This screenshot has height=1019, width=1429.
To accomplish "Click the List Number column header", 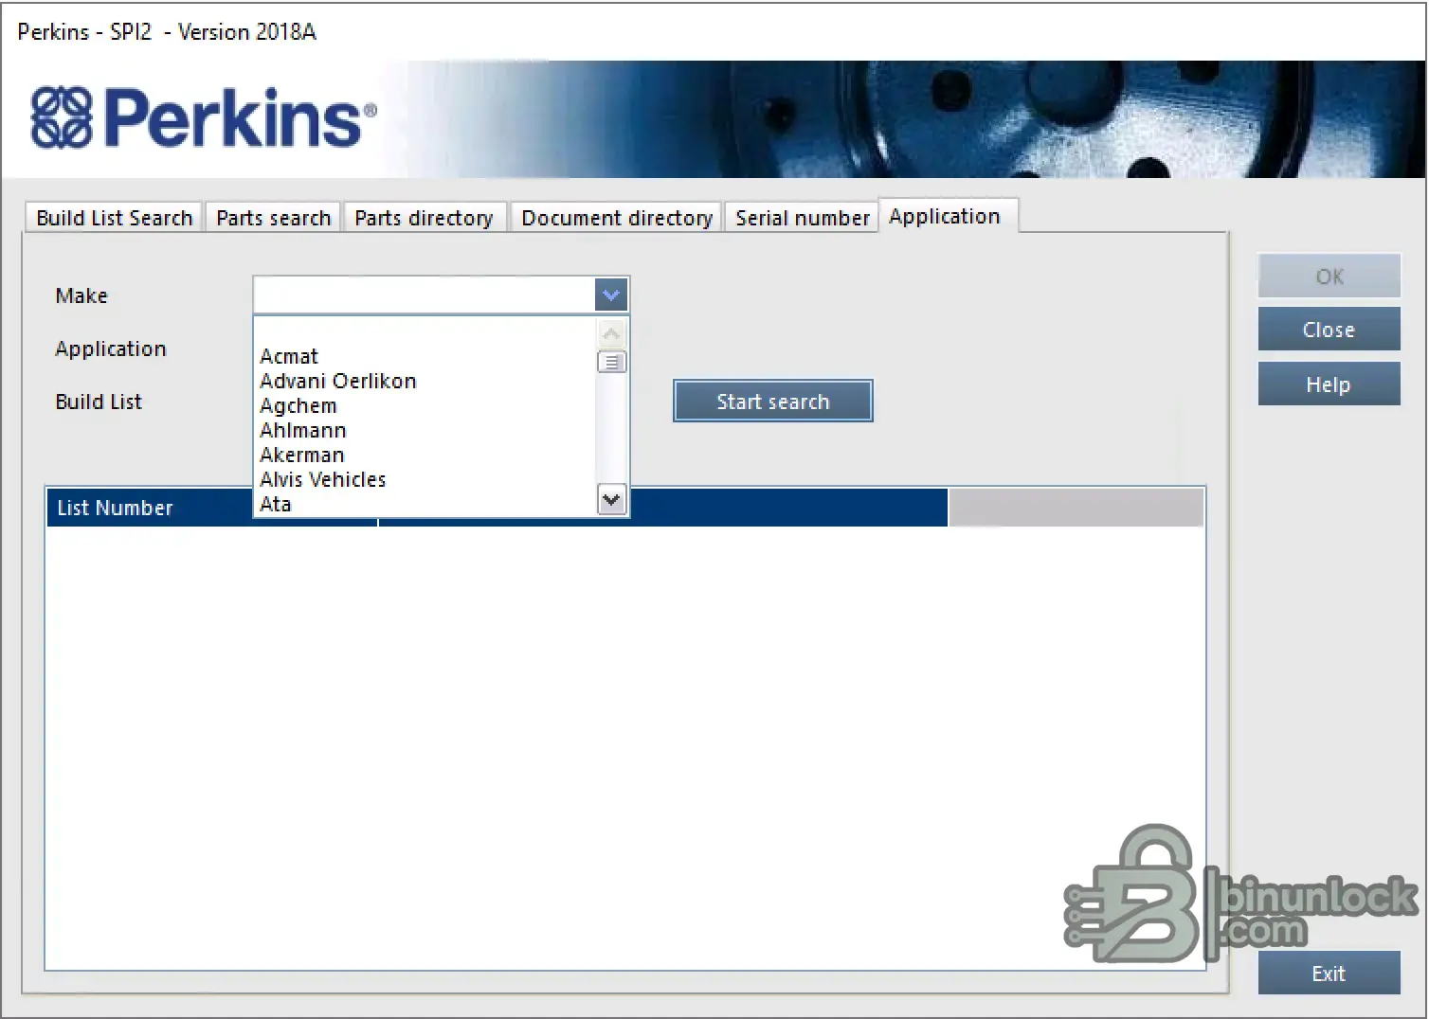I will point(212,508).
